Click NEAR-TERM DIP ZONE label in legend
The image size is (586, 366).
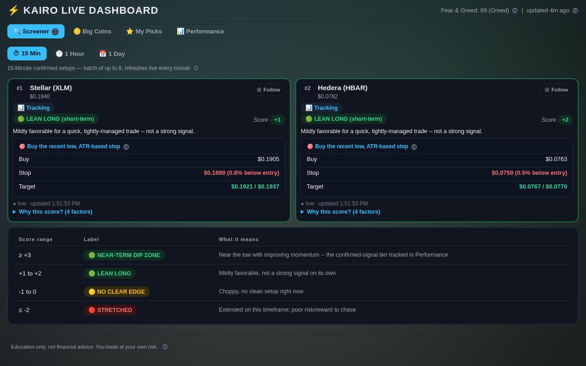pyautogui.click(x=124, y=255)
